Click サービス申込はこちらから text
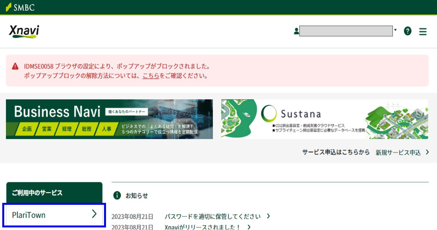The image size is (437, 230). pyautogui.click(x=336, y=152)
